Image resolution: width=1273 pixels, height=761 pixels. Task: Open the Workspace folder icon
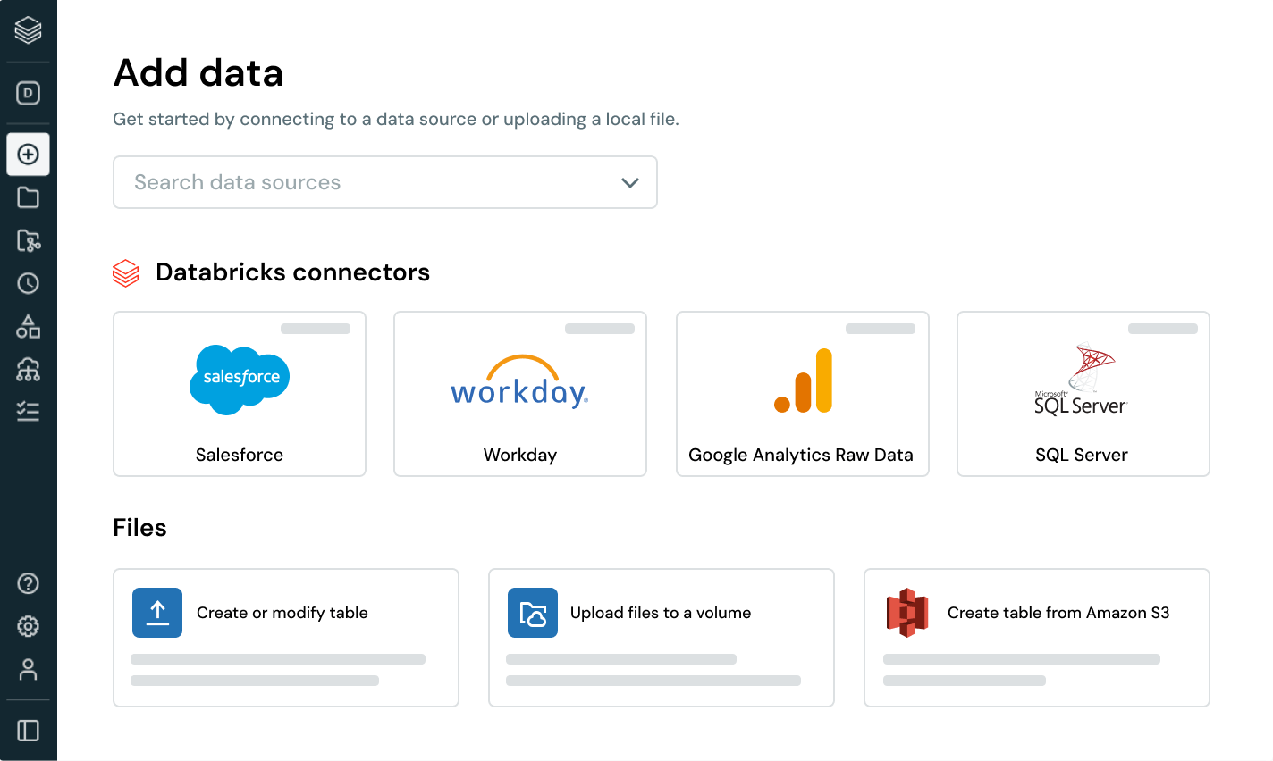coord(29,197)
